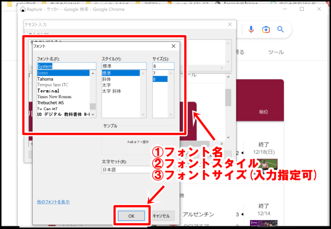Select UD デジタル 教科書体 font

tap(63, 115)
